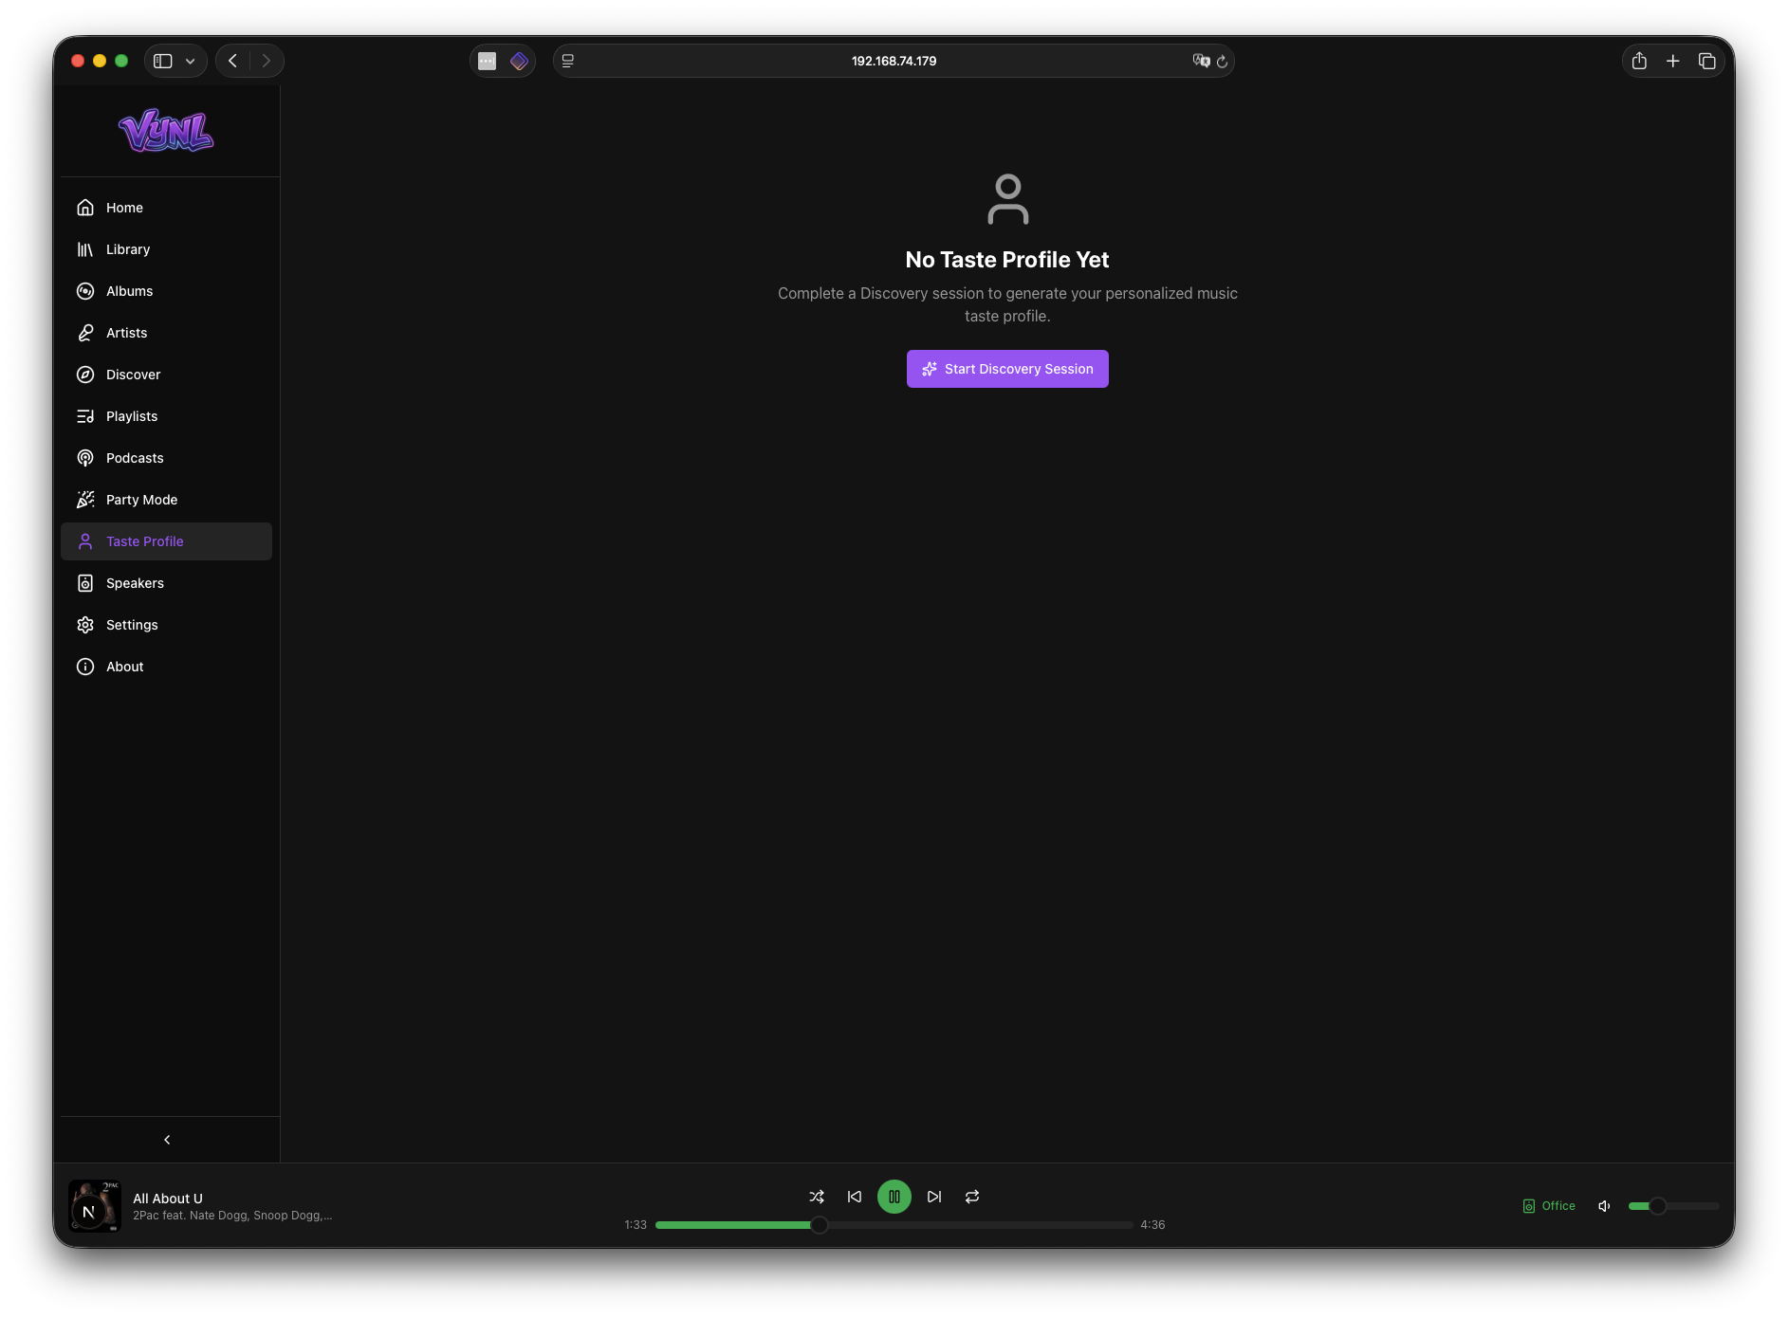Open the Office speaker selector
Image resolution: width=1788 pixels, height=1318 pixels.
(x=1549, y=1206)
